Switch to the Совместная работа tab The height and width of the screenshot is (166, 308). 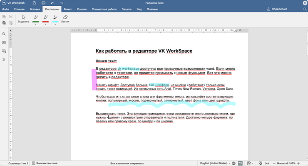[x=104, y=9]
